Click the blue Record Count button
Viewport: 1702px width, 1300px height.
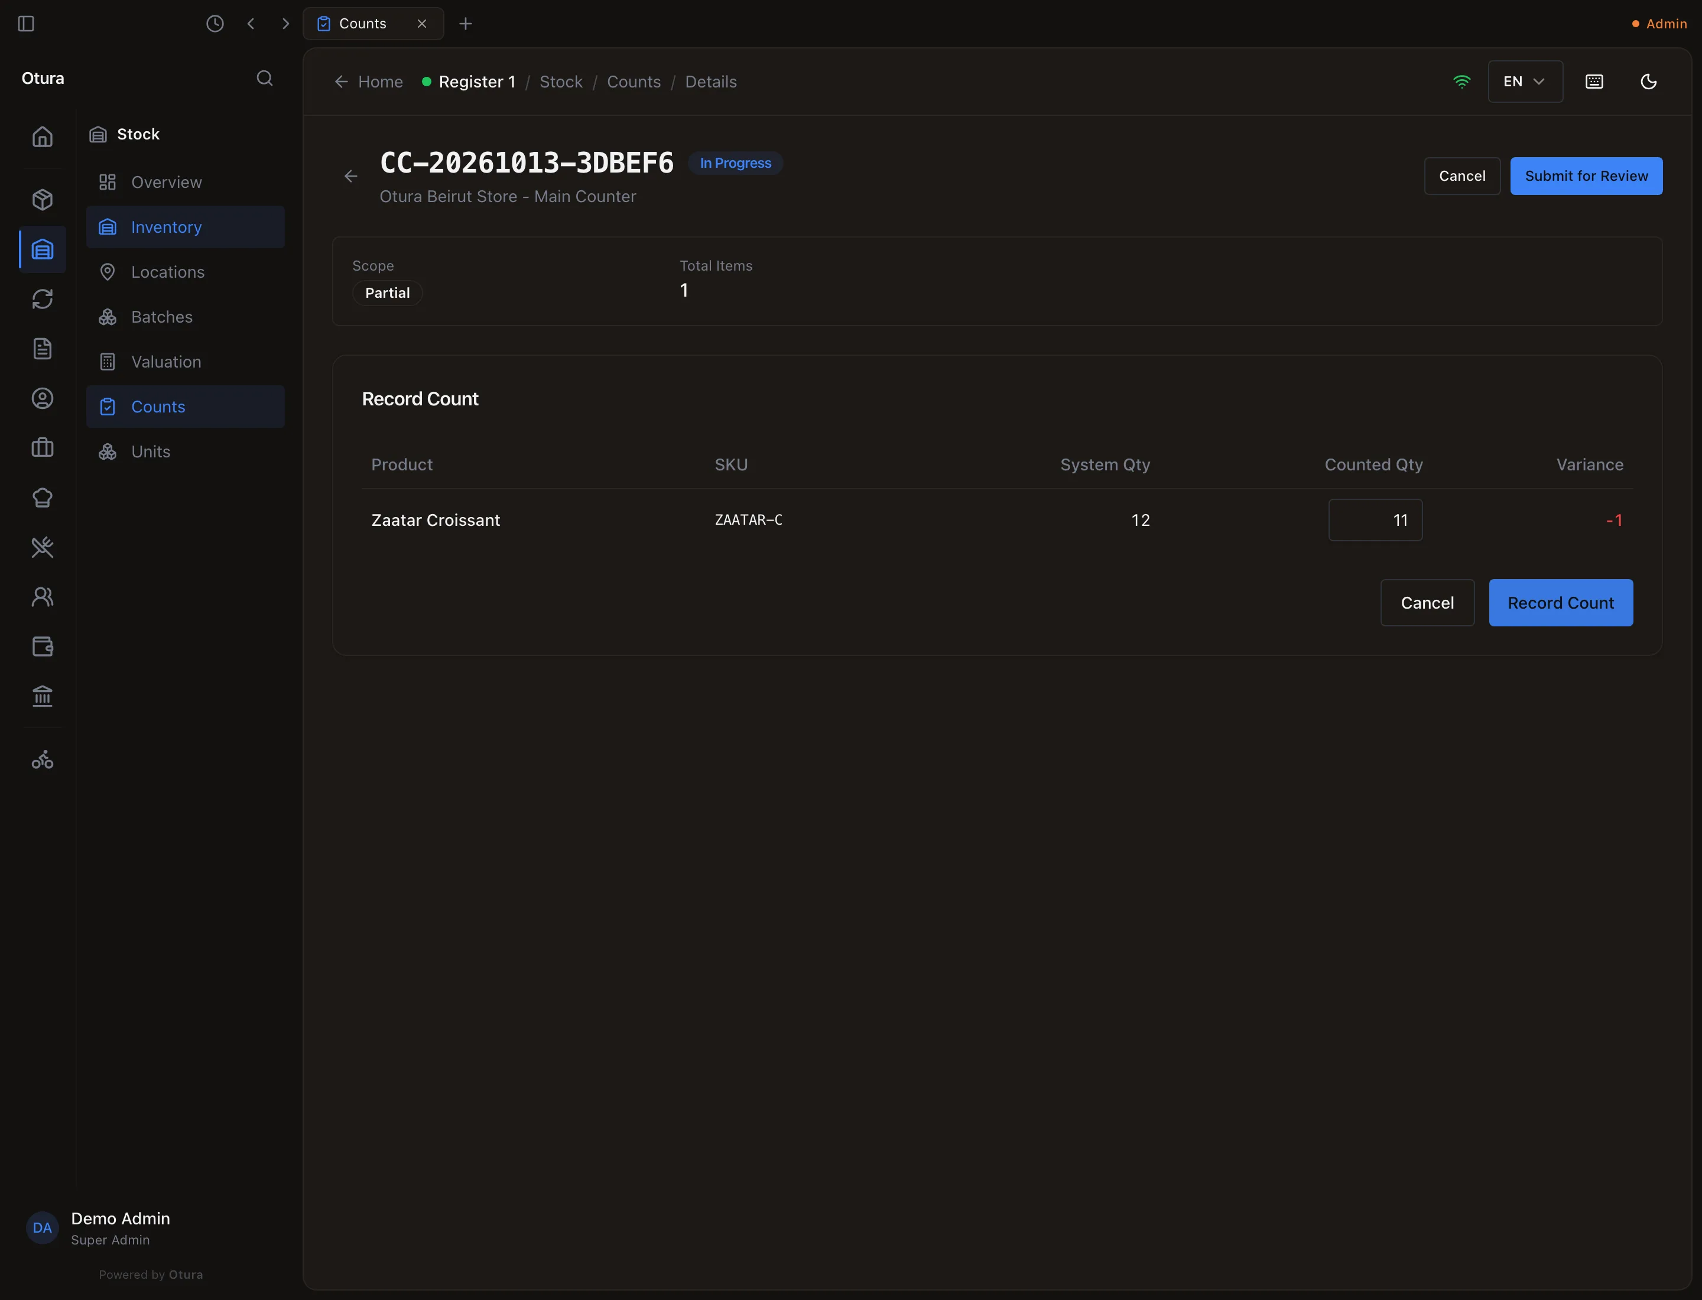pyautogui.click(x=1560, y=603)
